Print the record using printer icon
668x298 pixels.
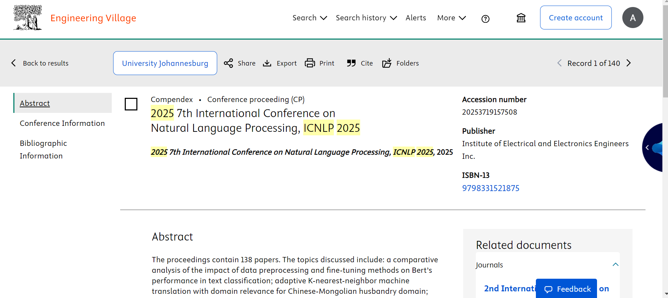(x=310, y=63)
